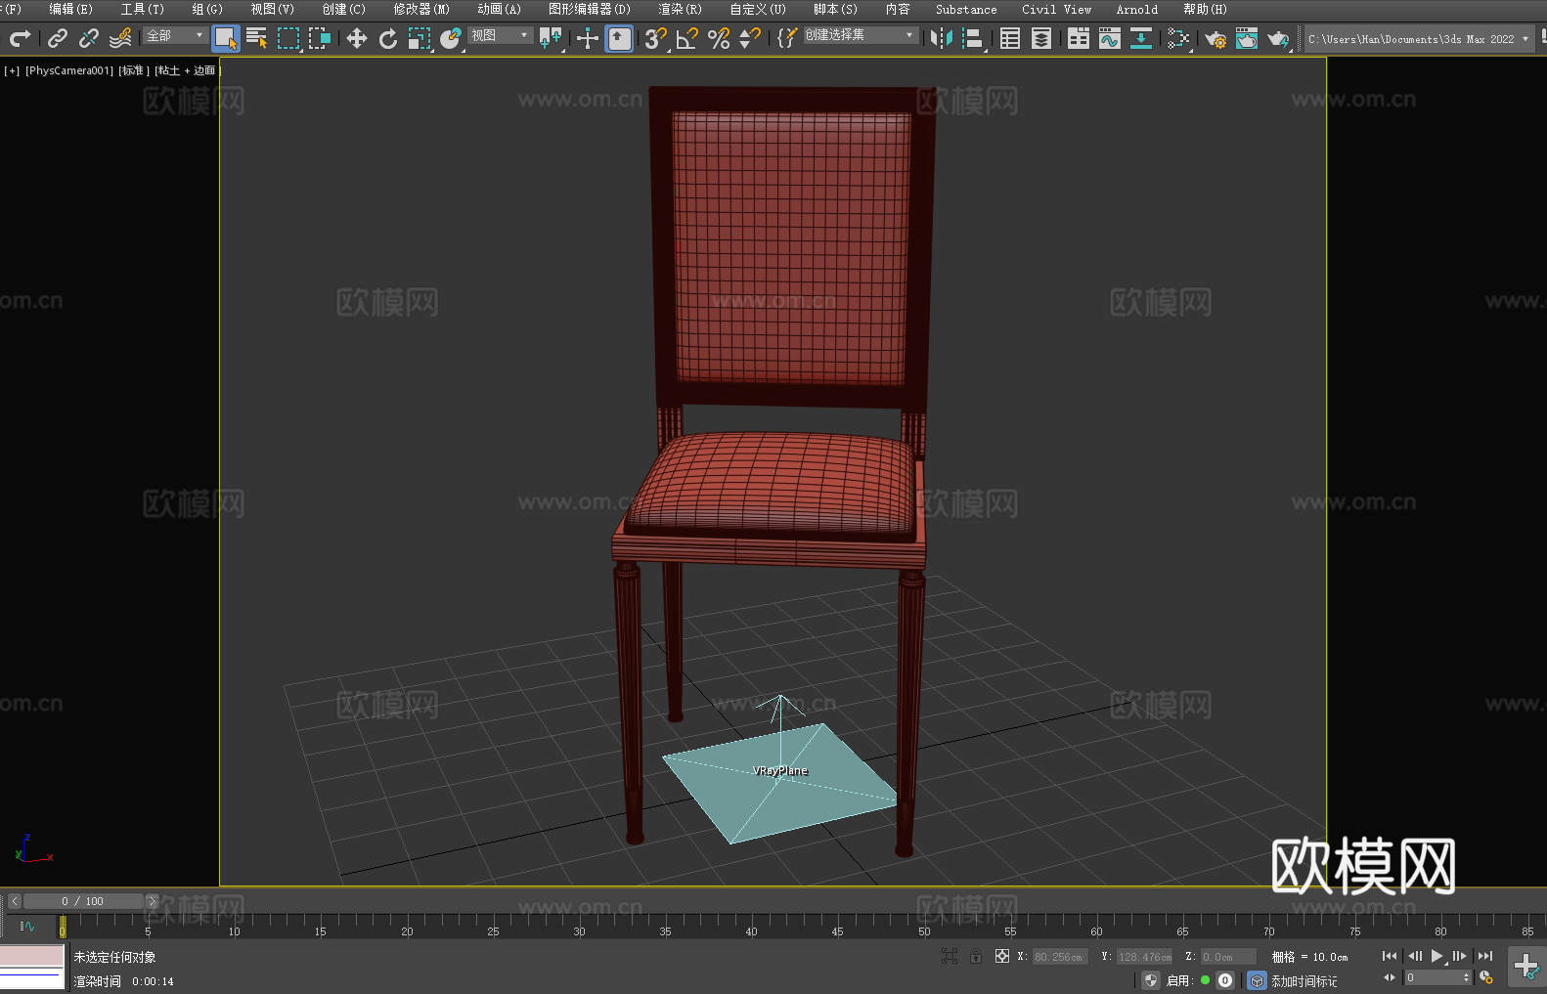The image size is (1547, 994).
Task: Select the Rotate tool
Action: (x=388, y=38)
